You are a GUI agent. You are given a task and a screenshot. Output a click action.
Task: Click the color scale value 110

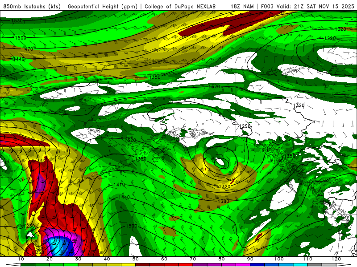click(x=307, y=259)
